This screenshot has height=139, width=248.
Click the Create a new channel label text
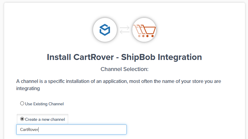pos(45,120)
